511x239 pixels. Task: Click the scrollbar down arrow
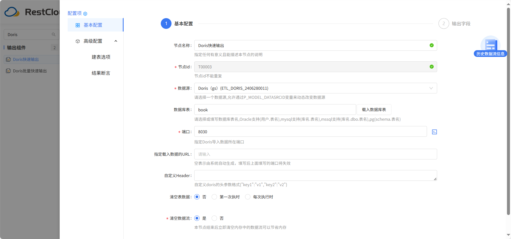pos(508,235)
